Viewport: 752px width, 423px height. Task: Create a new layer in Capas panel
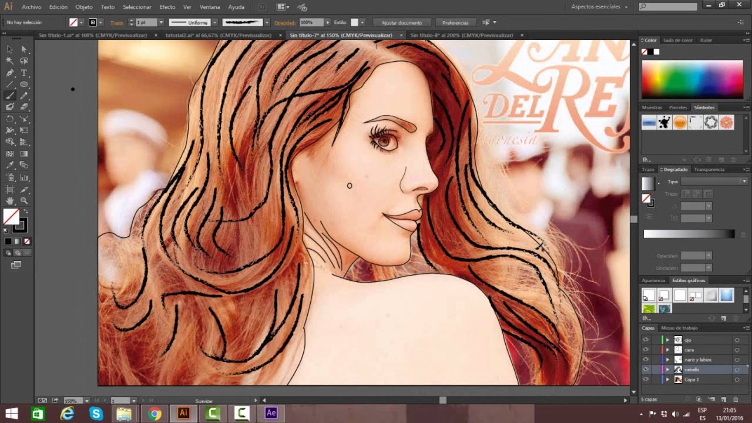[724, 399]
